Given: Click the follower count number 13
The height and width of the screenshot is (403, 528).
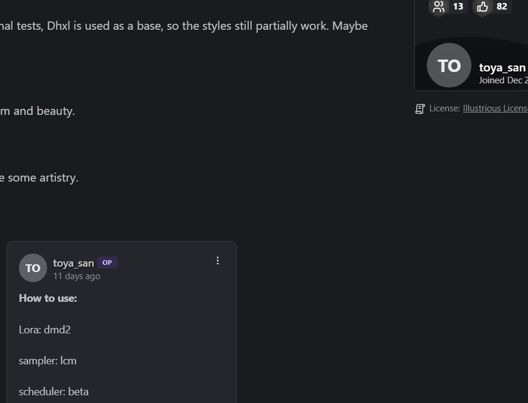Looking at the screenshot, I should (458, 7).
